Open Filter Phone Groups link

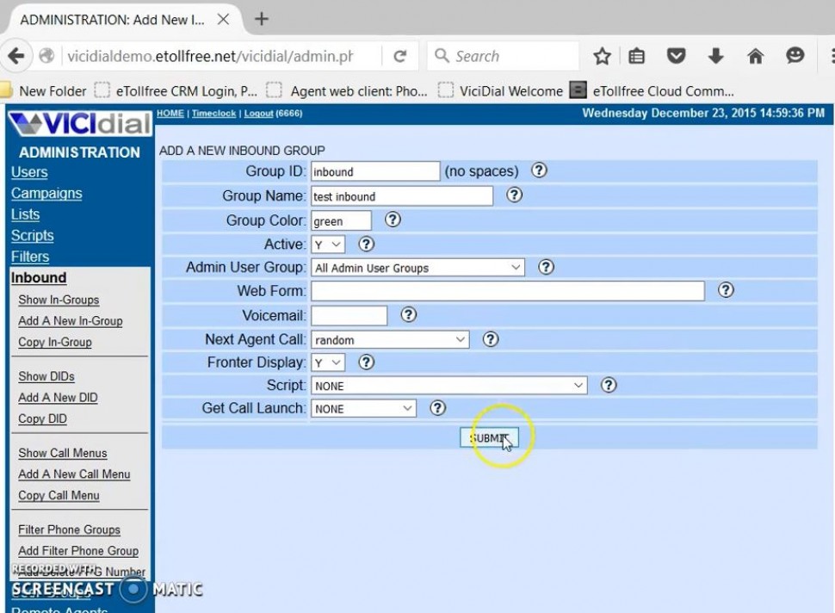tap(69, 529)
